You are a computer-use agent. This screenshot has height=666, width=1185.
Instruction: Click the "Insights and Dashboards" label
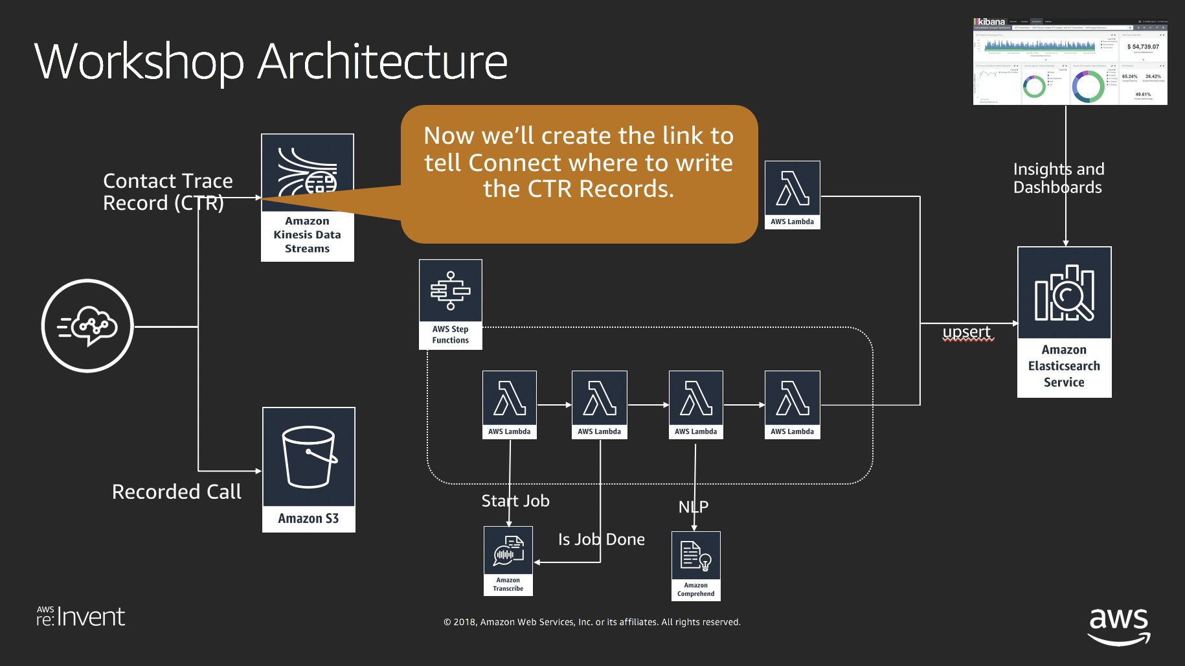point(1059,178)
